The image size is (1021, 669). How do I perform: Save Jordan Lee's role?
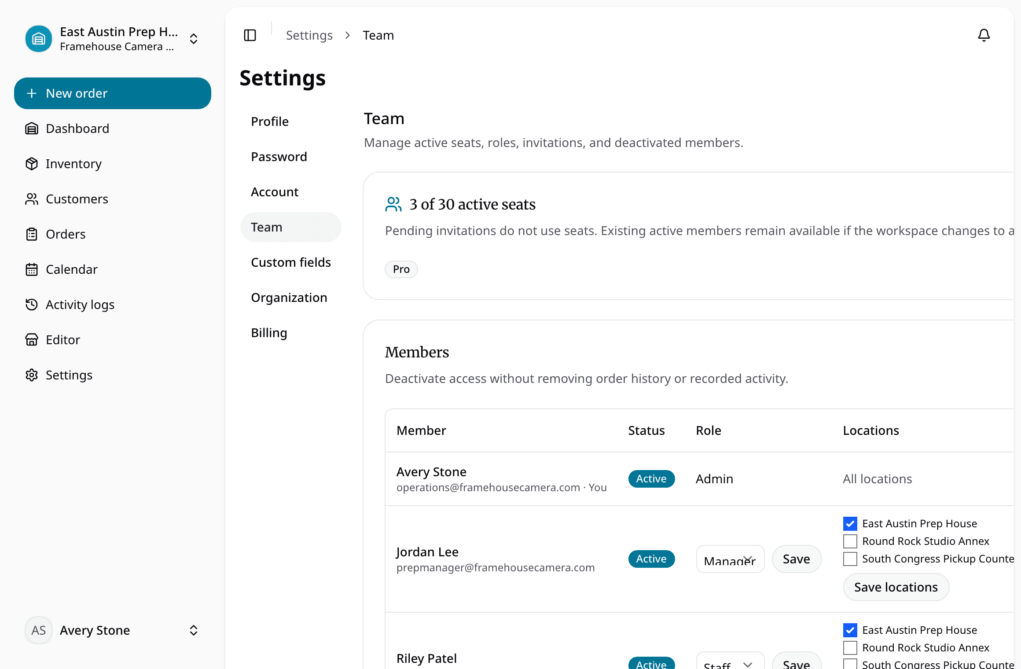797,559
